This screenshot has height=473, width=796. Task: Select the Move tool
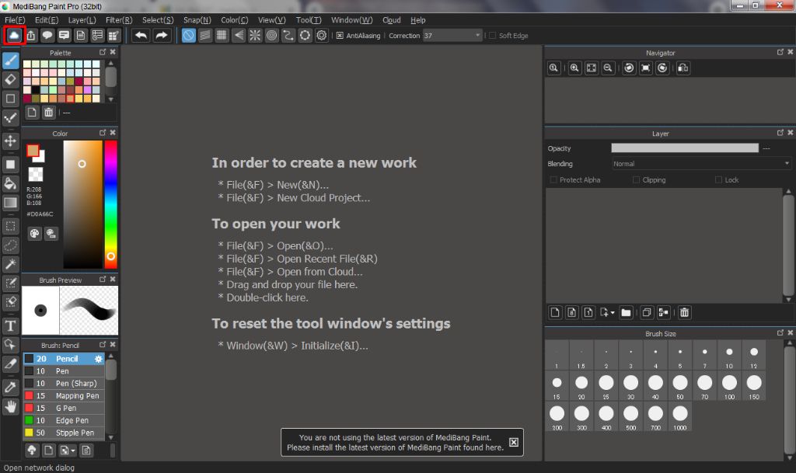[11, 141]
